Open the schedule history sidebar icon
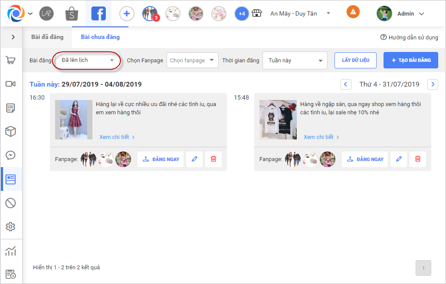 pos(11,274)
